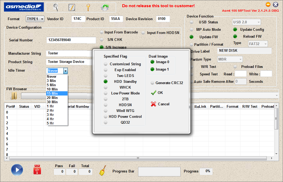Select 1 Hr idle timer
This screenshot has height=182, width=283.
pyautogui.click(x=57, y=106)
